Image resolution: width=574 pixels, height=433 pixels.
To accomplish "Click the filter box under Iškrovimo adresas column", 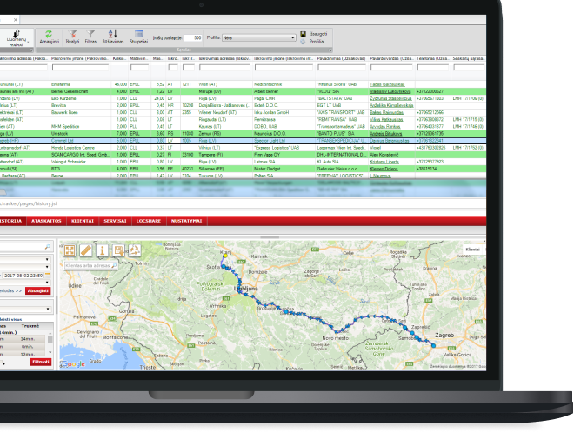I will point(224,68).
